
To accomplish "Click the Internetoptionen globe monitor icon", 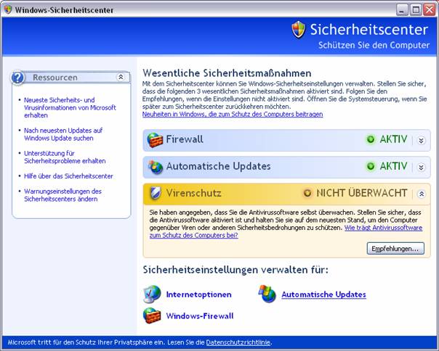I will point(152,294).
